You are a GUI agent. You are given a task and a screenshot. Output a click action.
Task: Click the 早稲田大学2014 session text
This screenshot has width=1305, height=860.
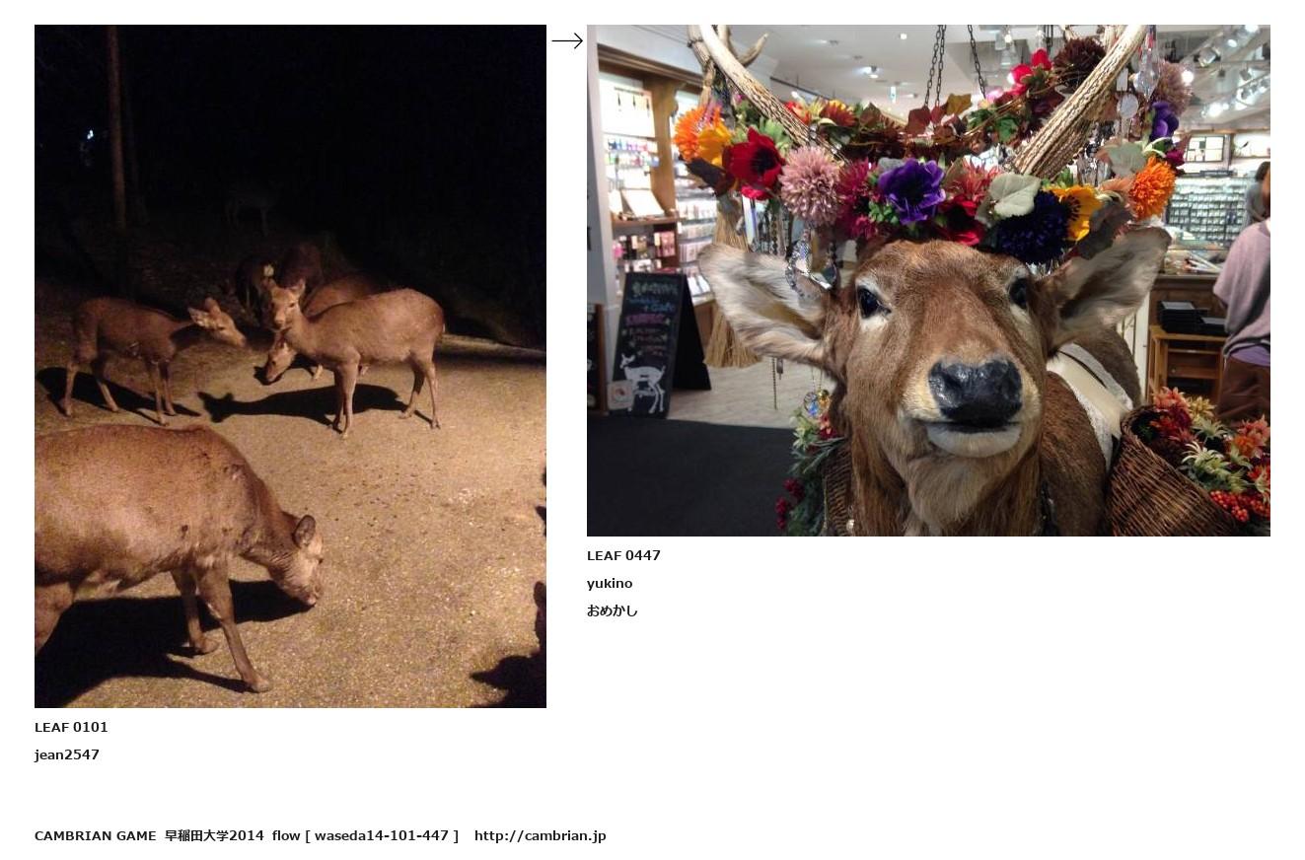[x=214, y=835]
